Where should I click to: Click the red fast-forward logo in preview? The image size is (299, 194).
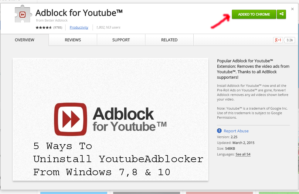point(70,119)
